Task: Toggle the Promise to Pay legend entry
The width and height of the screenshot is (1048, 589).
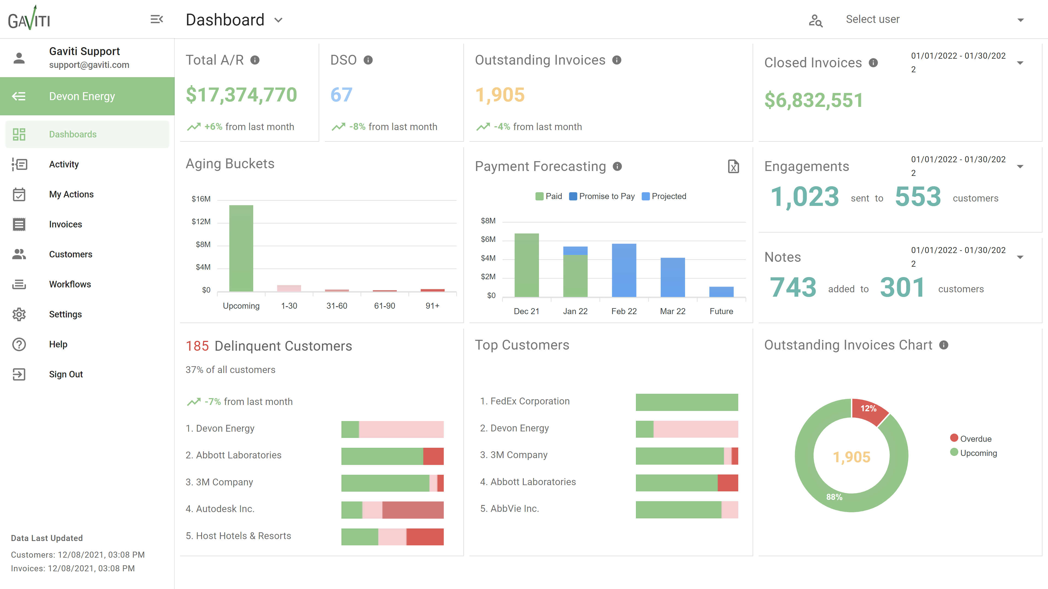Action: 602,196
